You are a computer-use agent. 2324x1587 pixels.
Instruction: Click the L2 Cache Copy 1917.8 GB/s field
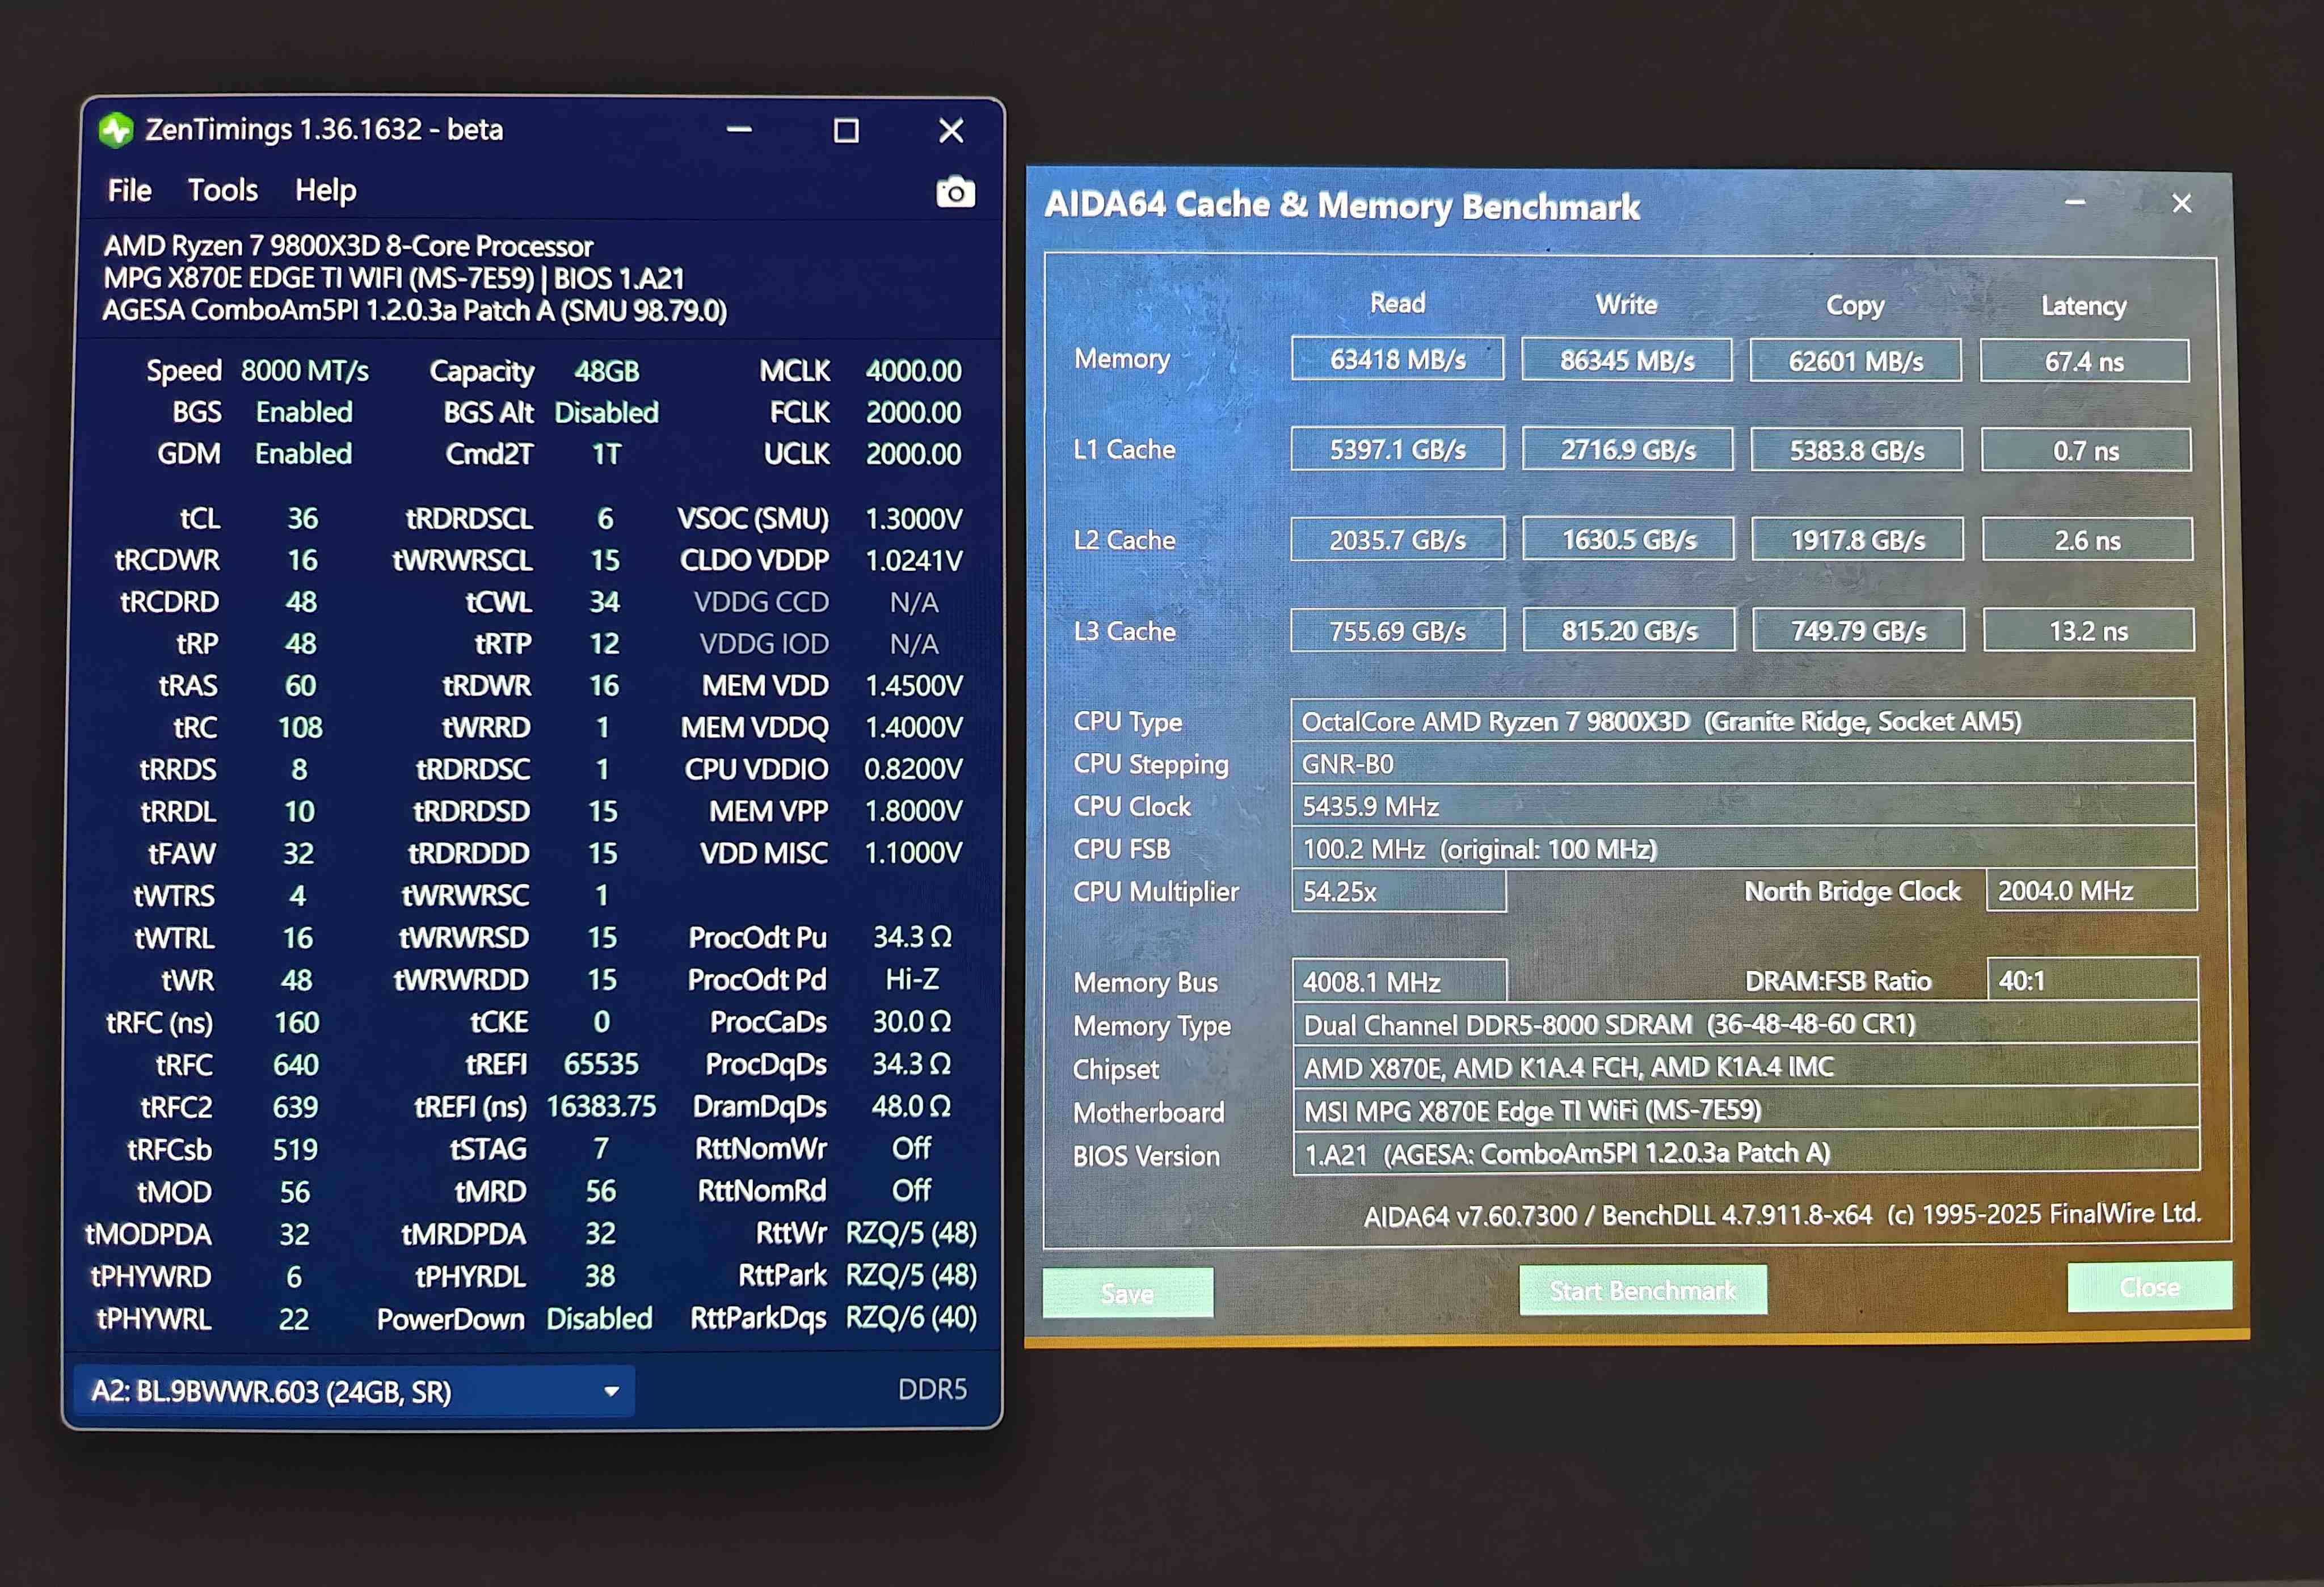click(1858, 540)
